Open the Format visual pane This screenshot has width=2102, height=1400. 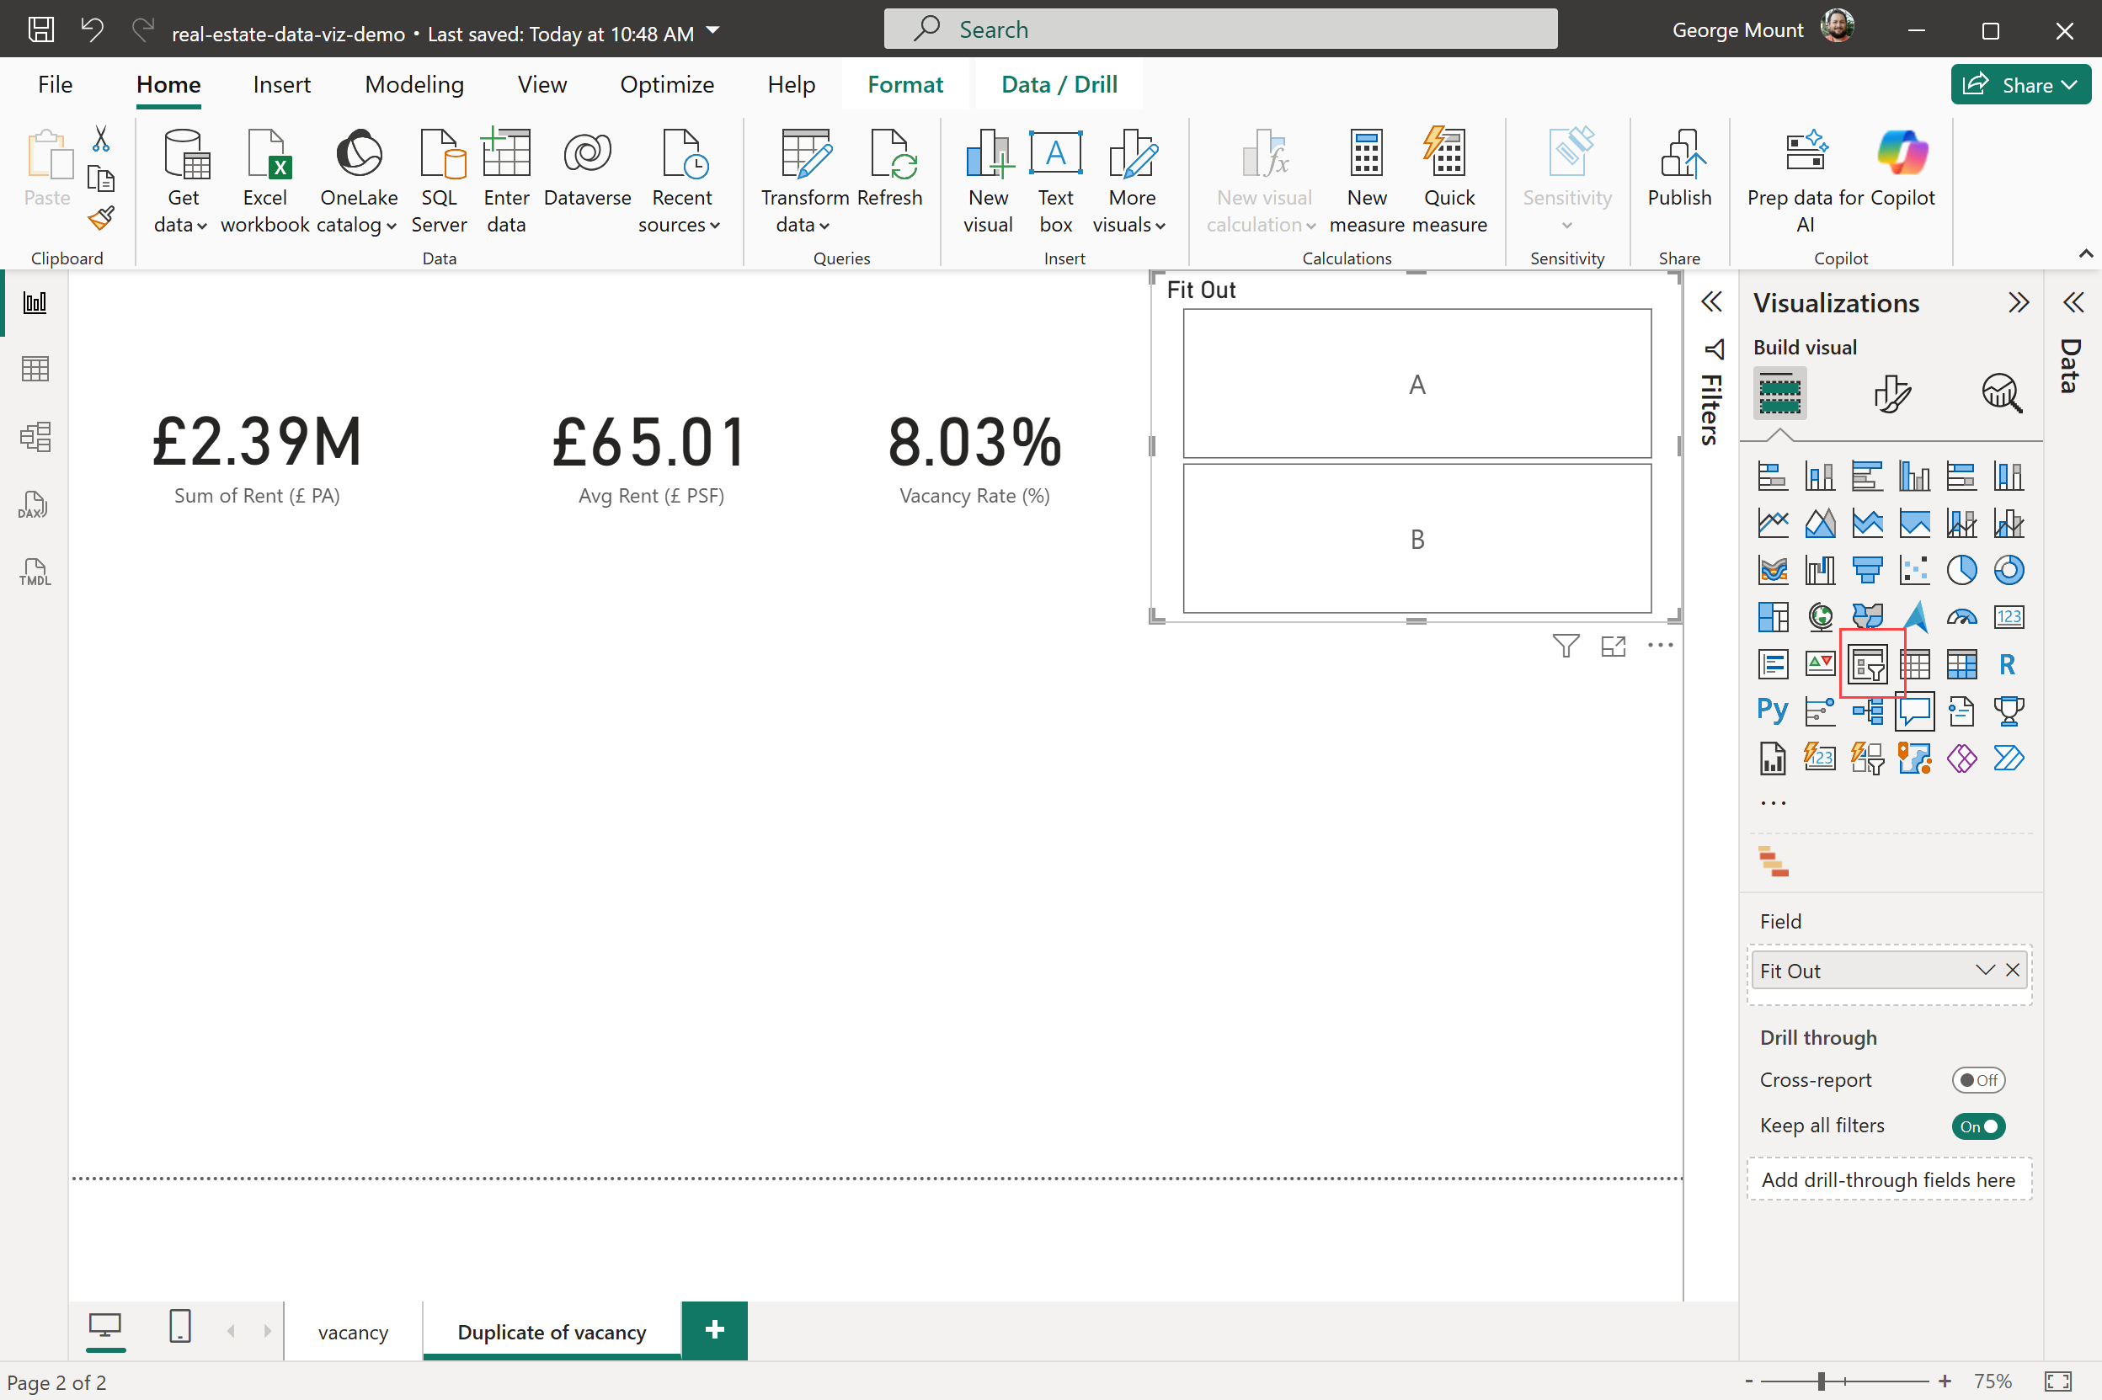(x=1891, y=394)
